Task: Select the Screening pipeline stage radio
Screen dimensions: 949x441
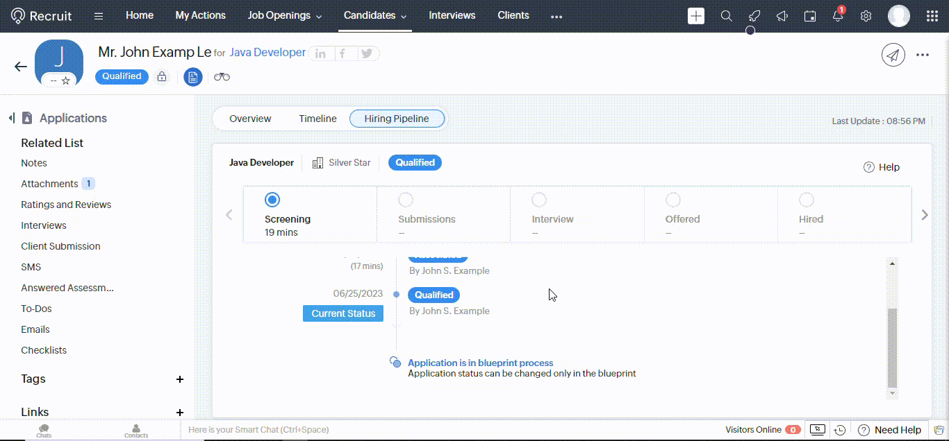Action: click(x=272, y=199)
